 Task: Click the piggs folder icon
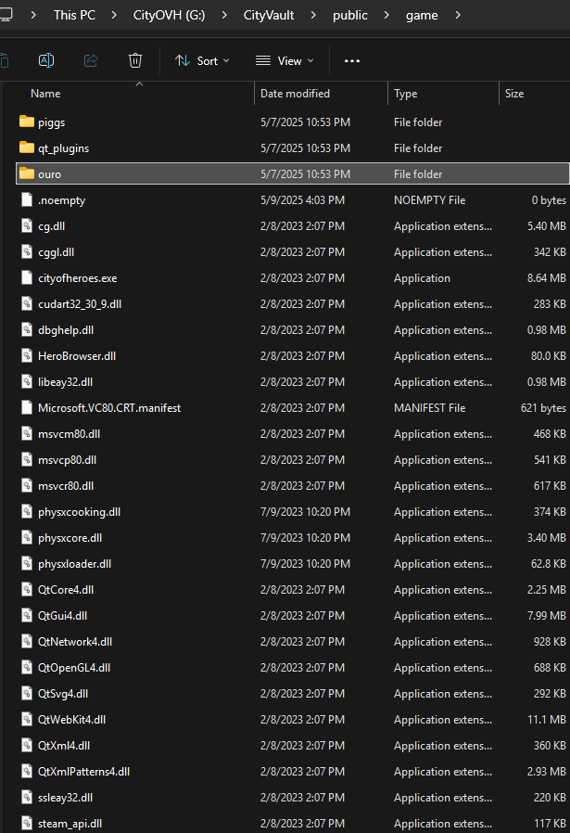[26, 122]
